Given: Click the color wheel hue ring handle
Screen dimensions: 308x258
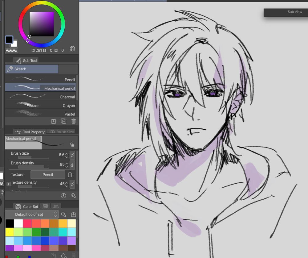Looking at the screenshot, I should tap(28, 40).
